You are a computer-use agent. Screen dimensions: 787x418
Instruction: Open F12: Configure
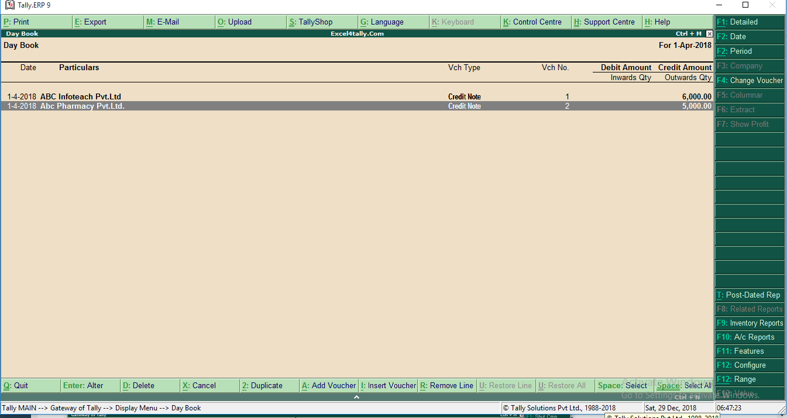click(x=750, y=365)
